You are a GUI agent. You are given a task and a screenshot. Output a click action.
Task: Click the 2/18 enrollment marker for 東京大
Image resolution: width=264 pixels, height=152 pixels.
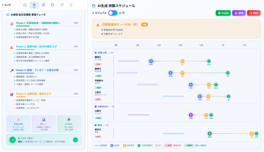tap(257, 133)
